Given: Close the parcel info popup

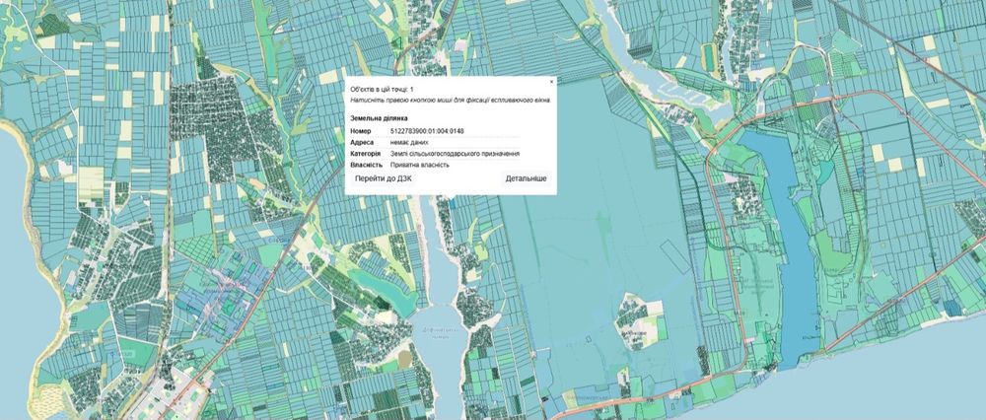Looking at the screenshot, I should (551, 82).
